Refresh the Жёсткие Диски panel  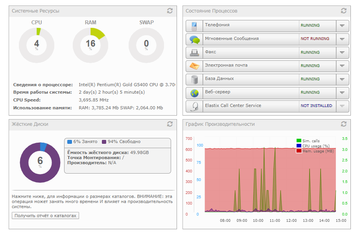coord(170,124)
